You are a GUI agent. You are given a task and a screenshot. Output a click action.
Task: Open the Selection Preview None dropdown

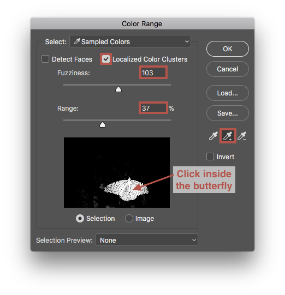(x=147, y=240)
